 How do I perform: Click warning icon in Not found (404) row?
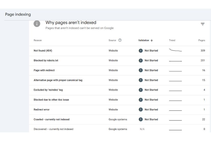tap(140, 51)
